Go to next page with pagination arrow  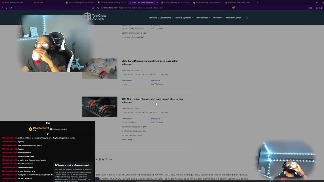(x=110, y=160)
